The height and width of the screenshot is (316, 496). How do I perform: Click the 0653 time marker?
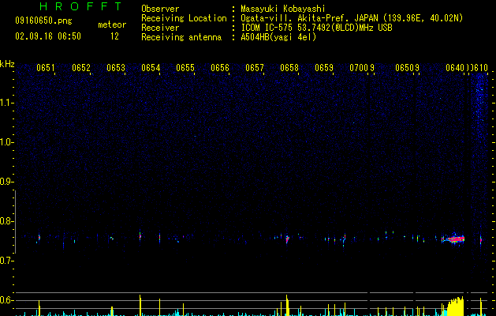pyautogui.click(x=116, y=68)
